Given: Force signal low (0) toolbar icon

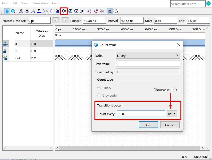Looking at the screenshot, I should pos(27,11).
